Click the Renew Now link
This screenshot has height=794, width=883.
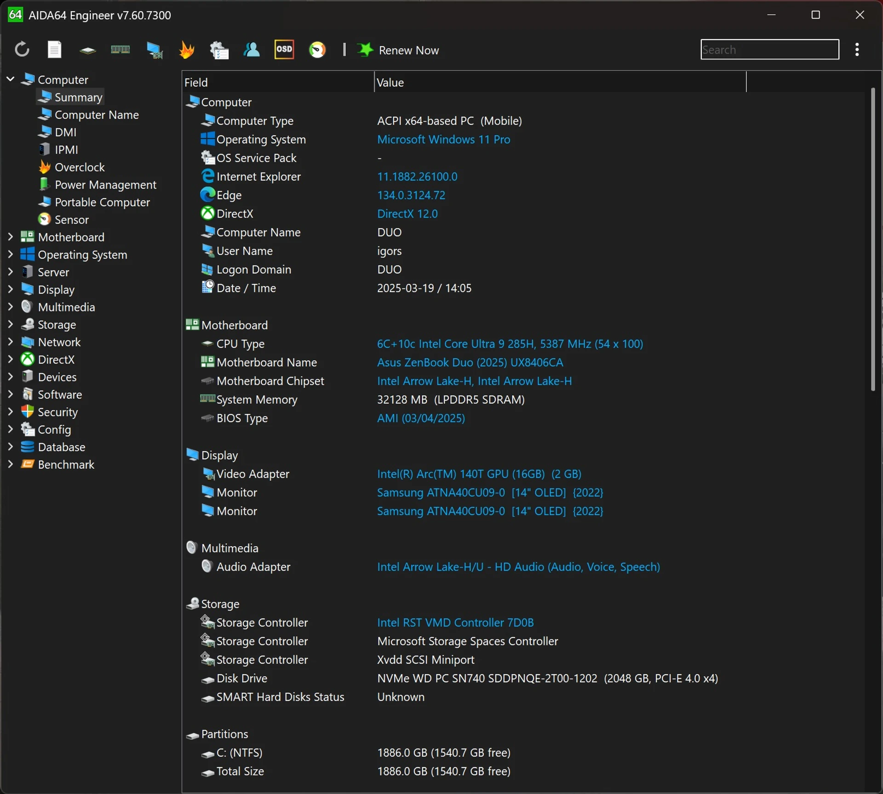pos(408,50)
